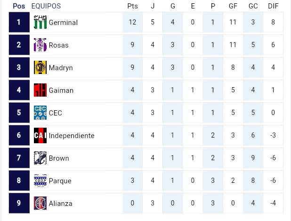Open the Independiente team name link
The width and height of the screenshot is (291, 221).
tap(72, 136)
